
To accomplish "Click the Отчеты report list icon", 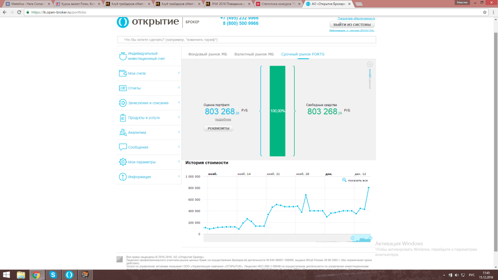I will [123, 88].
